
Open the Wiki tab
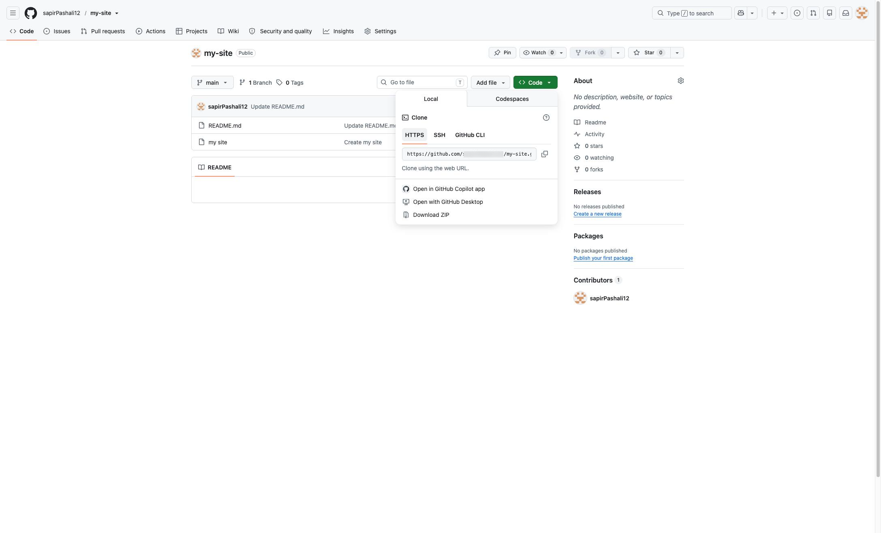(x=228, y=31)
